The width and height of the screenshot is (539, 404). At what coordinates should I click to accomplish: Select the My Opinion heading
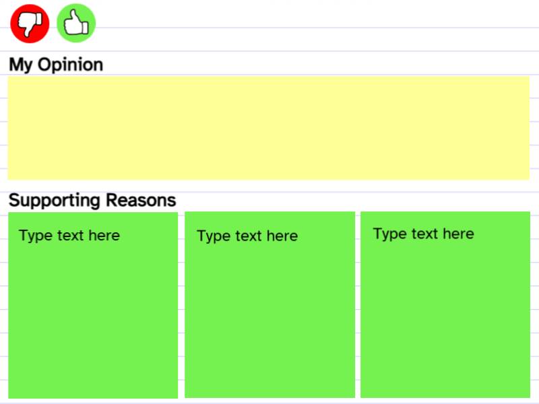click(x=56, y=65)
